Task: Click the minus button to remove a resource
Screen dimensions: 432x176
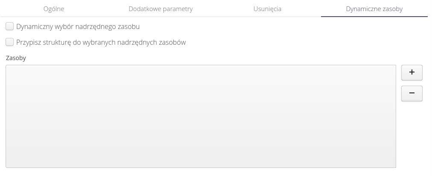Action: click(412, 93)
